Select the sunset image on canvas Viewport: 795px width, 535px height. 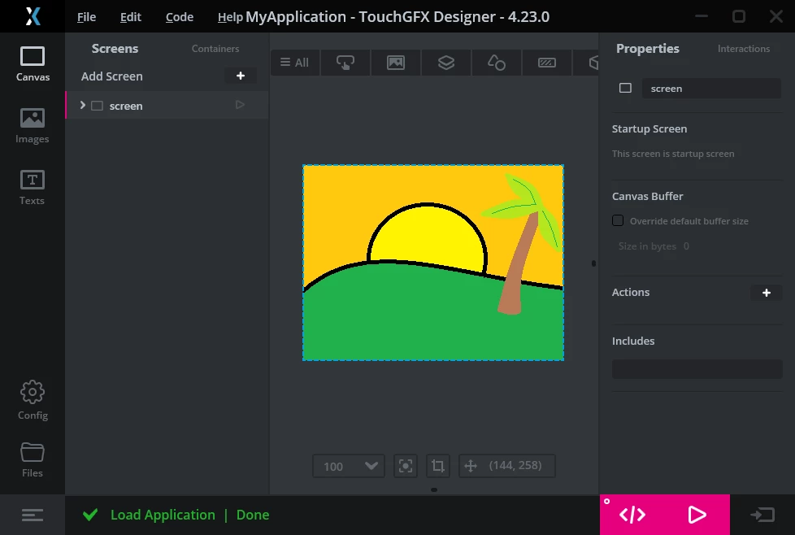coord(433,263)
